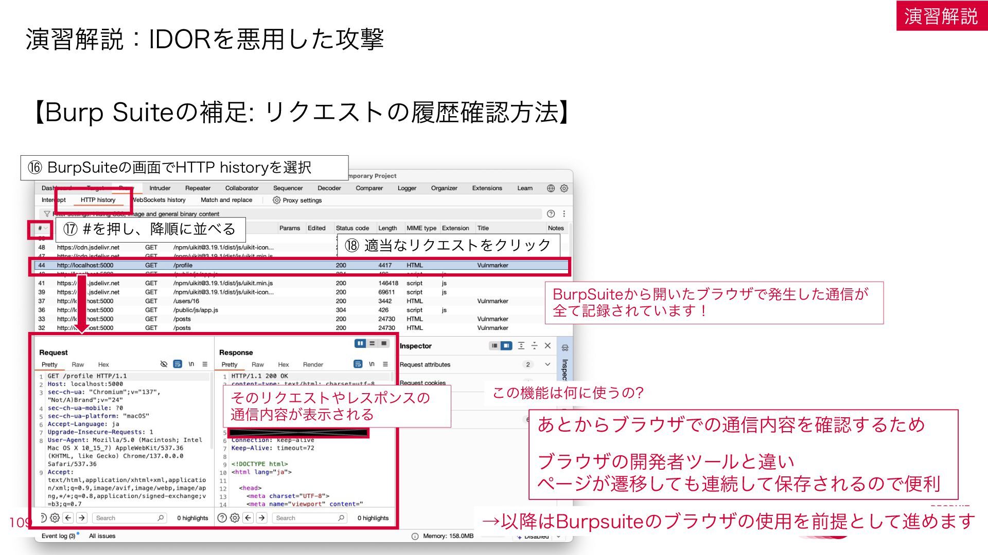This screenshot has height=555, width=988.
Task: Switch to stacked horizontal request/response layout
Action: click(x=372, y=343)
